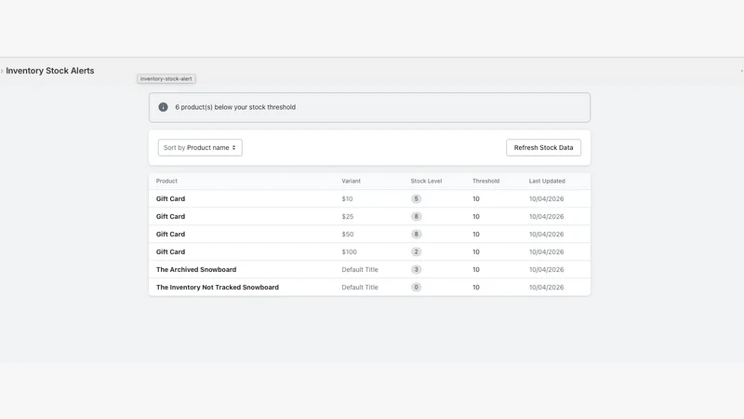Viewport: 744px width, 419px height.
Task: Click the $50 variant cell
Action: coord(348,235)
